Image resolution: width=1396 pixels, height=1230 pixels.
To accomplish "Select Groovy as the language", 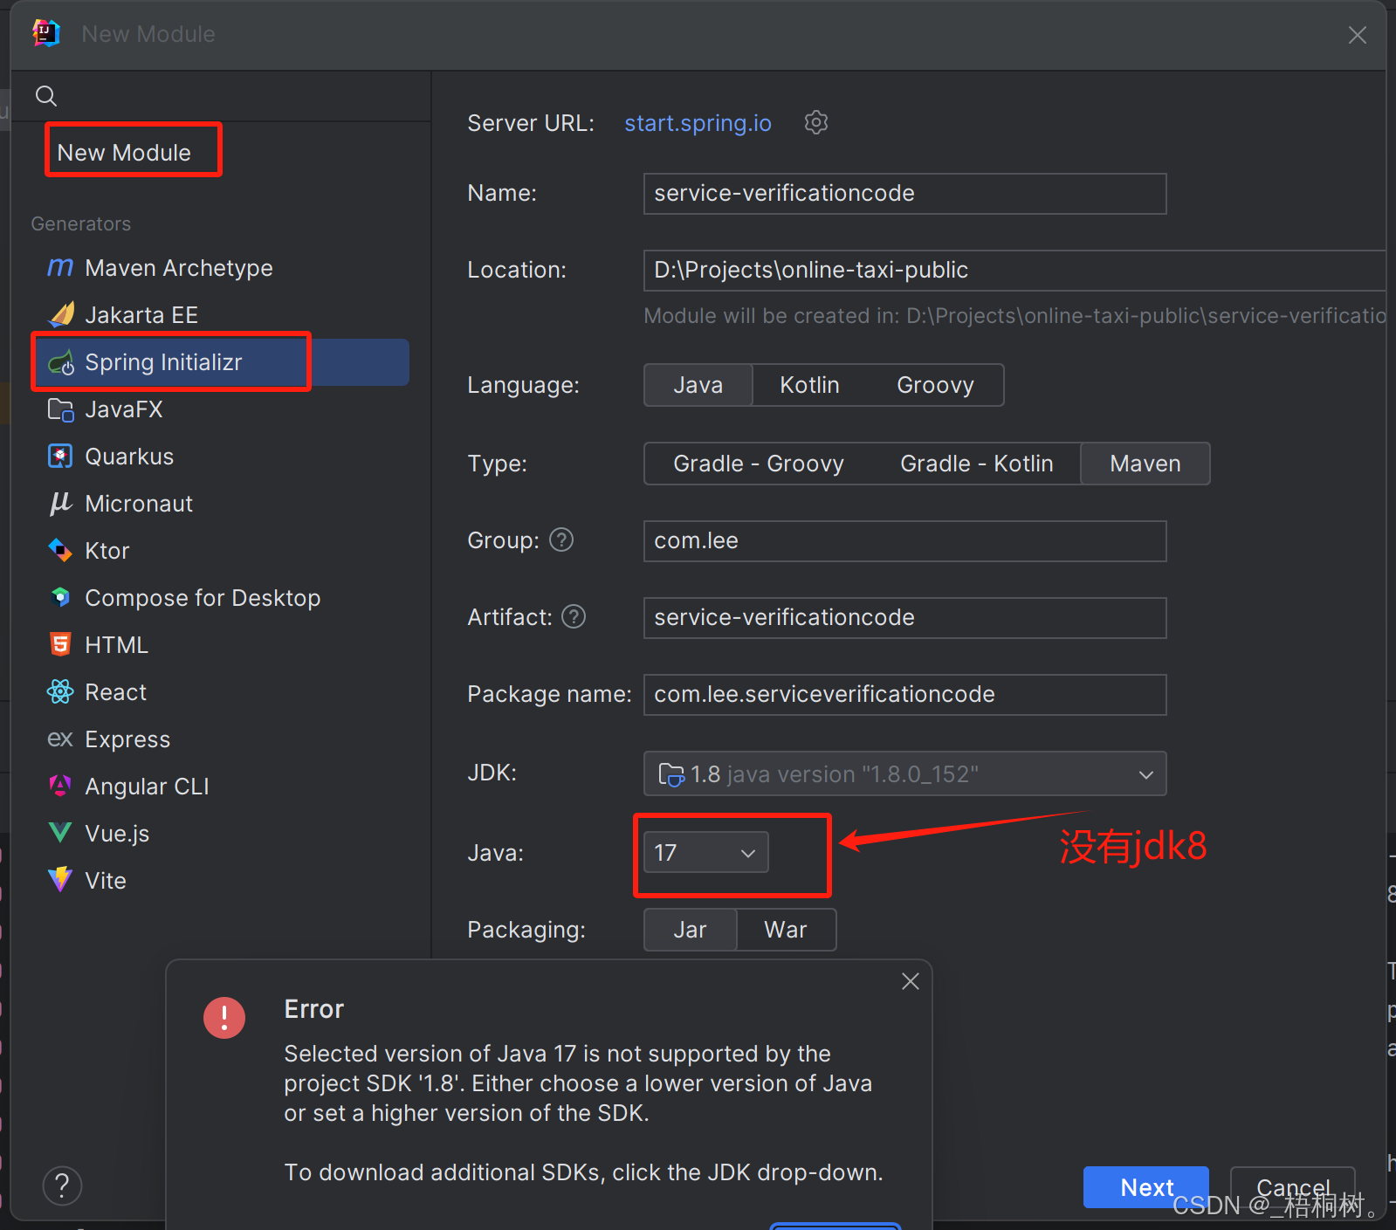I will pyautogui.click(x=935, y=385).
